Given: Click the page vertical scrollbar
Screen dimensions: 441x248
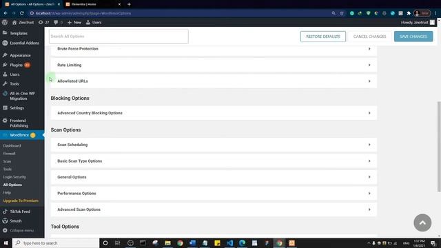Looking at the screenshot, I should pos(439,146).
